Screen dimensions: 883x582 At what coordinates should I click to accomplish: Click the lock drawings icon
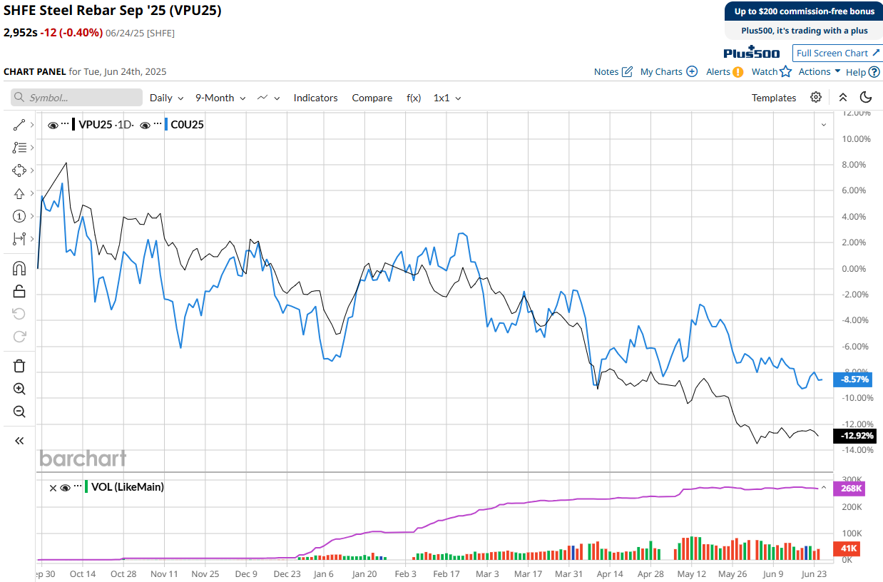tap(19, 291)
